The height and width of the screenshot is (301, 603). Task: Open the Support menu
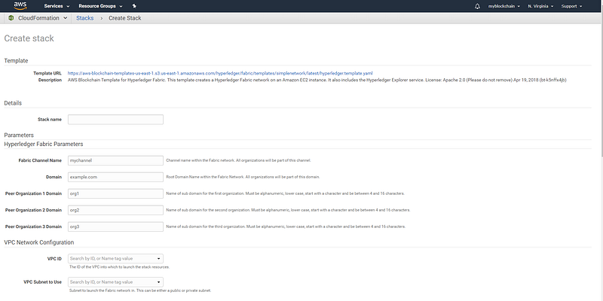point(571,6)
